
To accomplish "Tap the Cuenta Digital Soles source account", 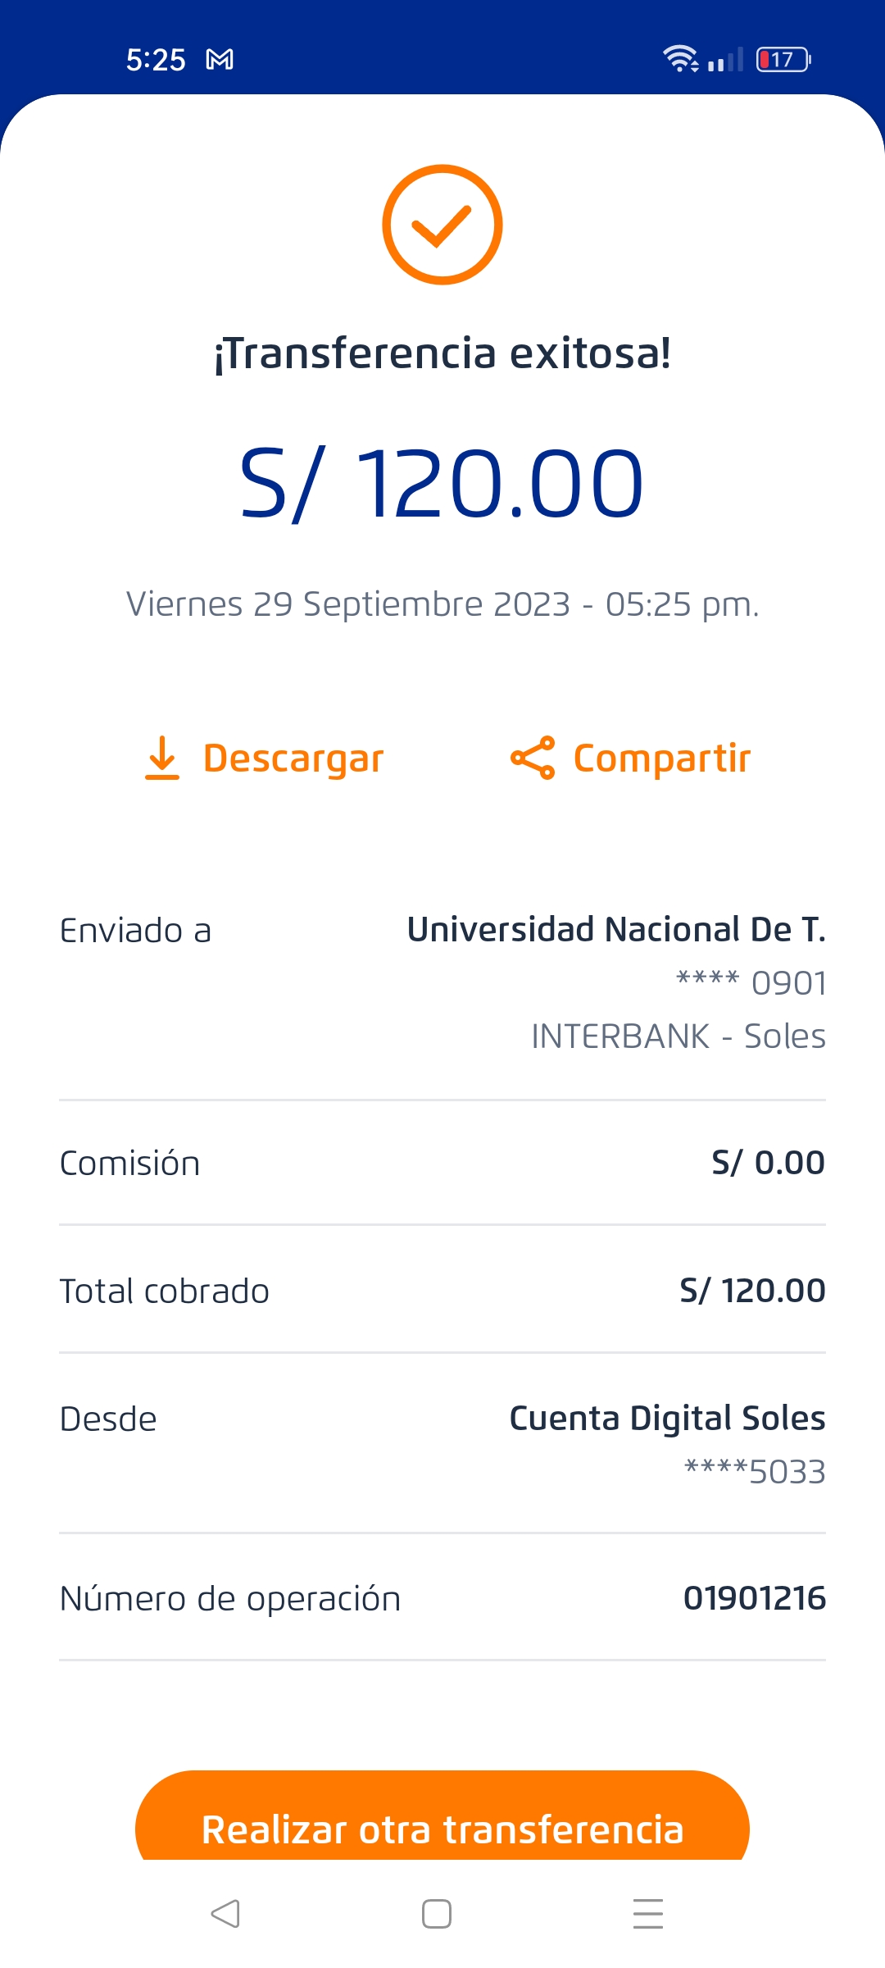I will click(x=667, y=1419).
